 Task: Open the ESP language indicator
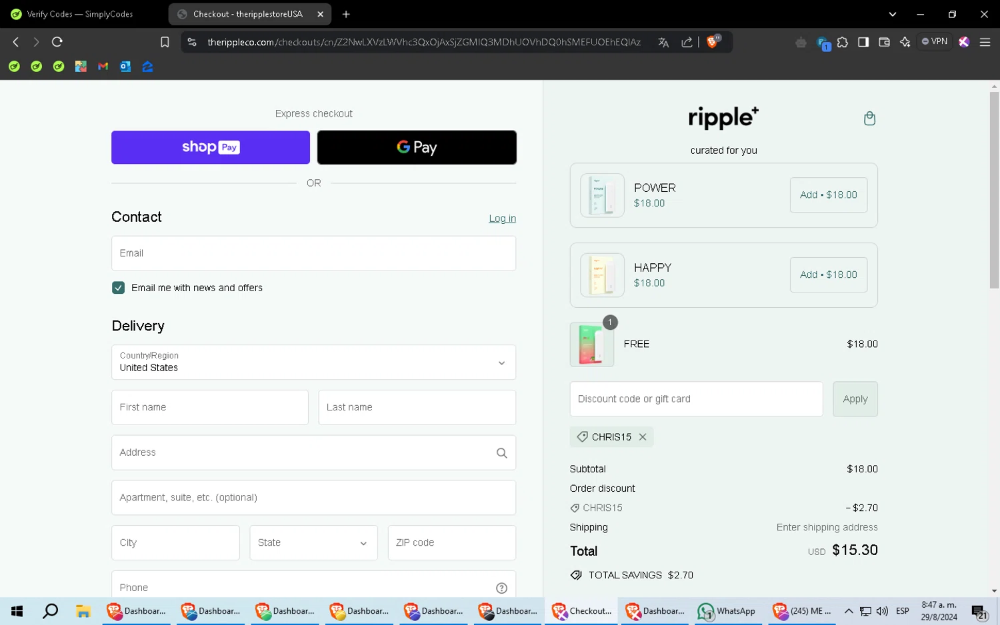[903, 611]
